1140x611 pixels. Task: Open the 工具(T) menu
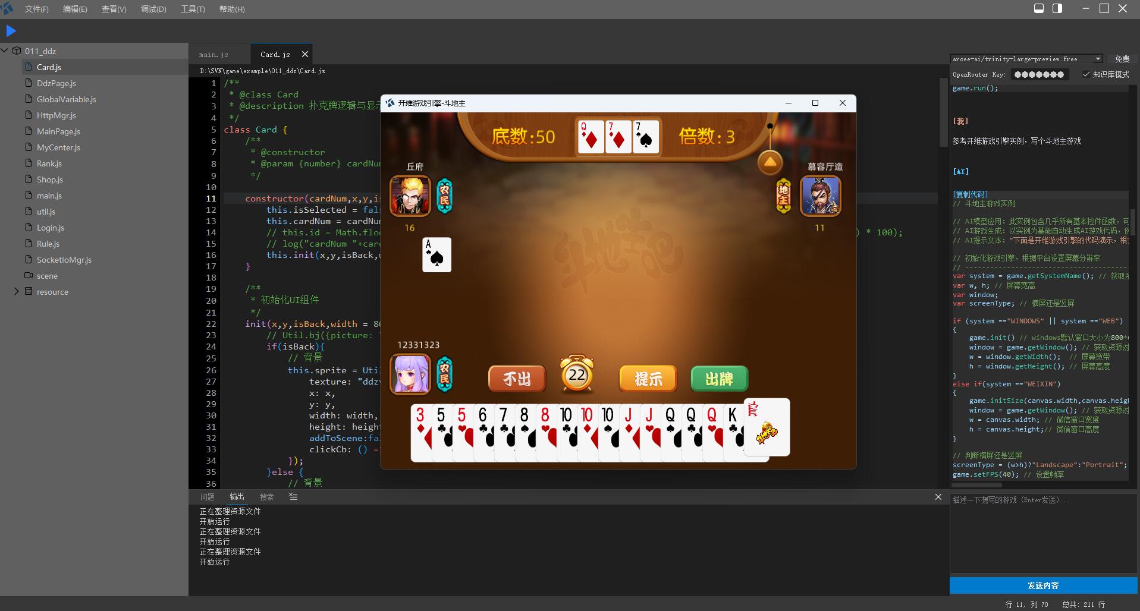point(193,9)
